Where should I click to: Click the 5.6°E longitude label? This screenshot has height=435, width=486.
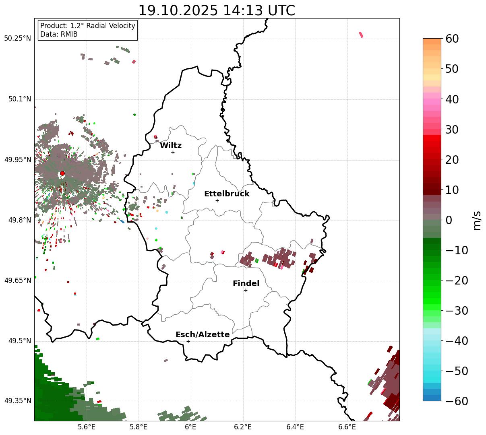(x=87, y=427)
